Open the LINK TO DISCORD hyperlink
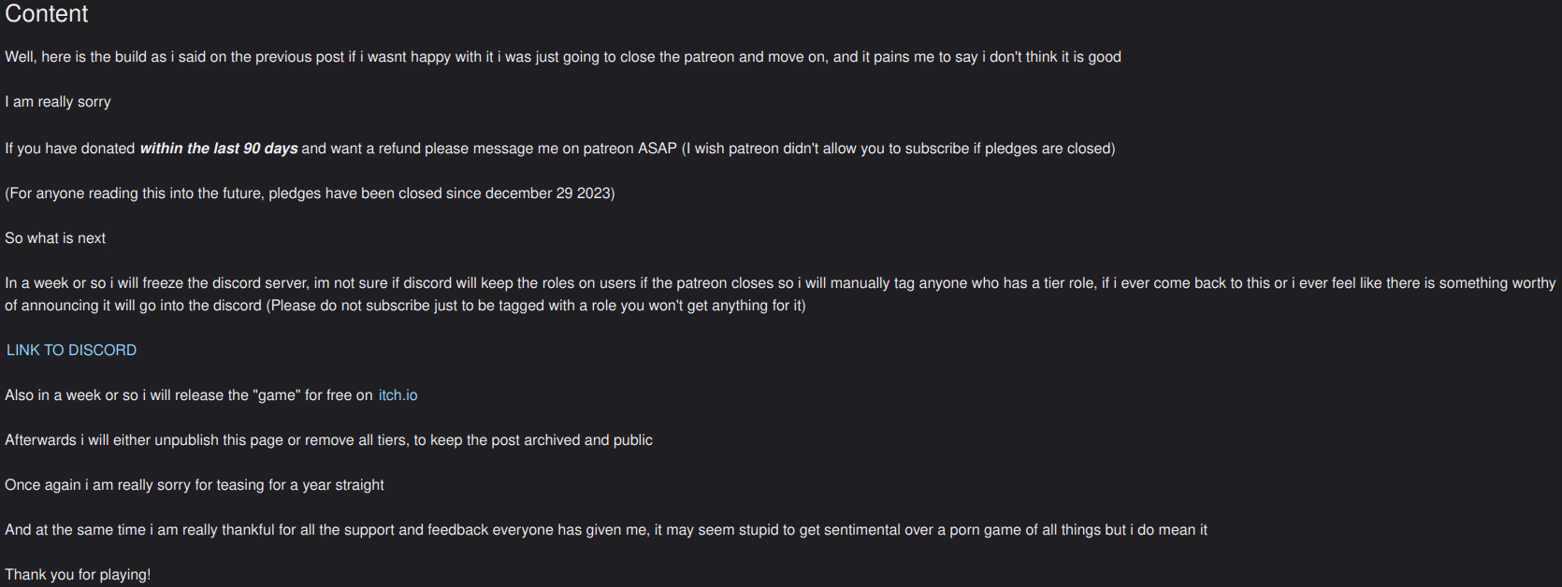The width and height of the screenshot is (1562, 587). pyautogui.click(x=71, y=350)
